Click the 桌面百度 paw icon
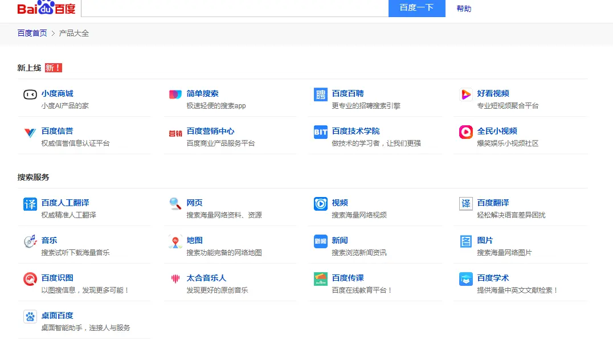The height and width of the screenshot is (357, 613). point(30,317)
